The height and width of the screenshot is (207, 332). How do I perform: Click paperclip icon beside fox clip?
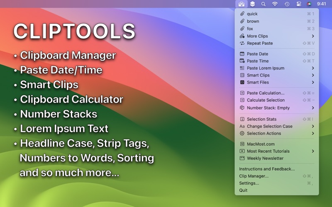[242, 29]
